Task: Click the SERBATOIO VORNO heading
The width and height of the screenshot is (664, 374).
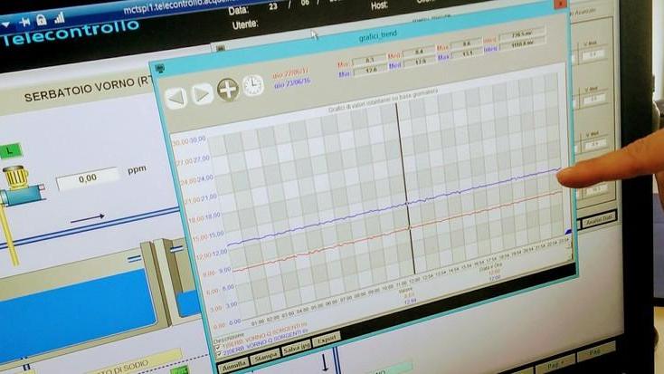Action: click(x=87, y=89)
